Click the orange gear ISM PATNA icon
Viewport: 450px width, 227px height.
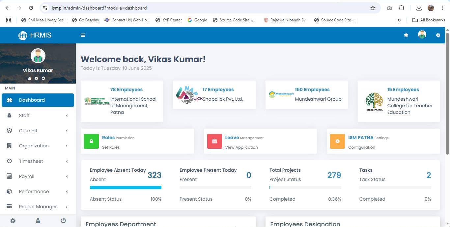(x=337, y=141)
